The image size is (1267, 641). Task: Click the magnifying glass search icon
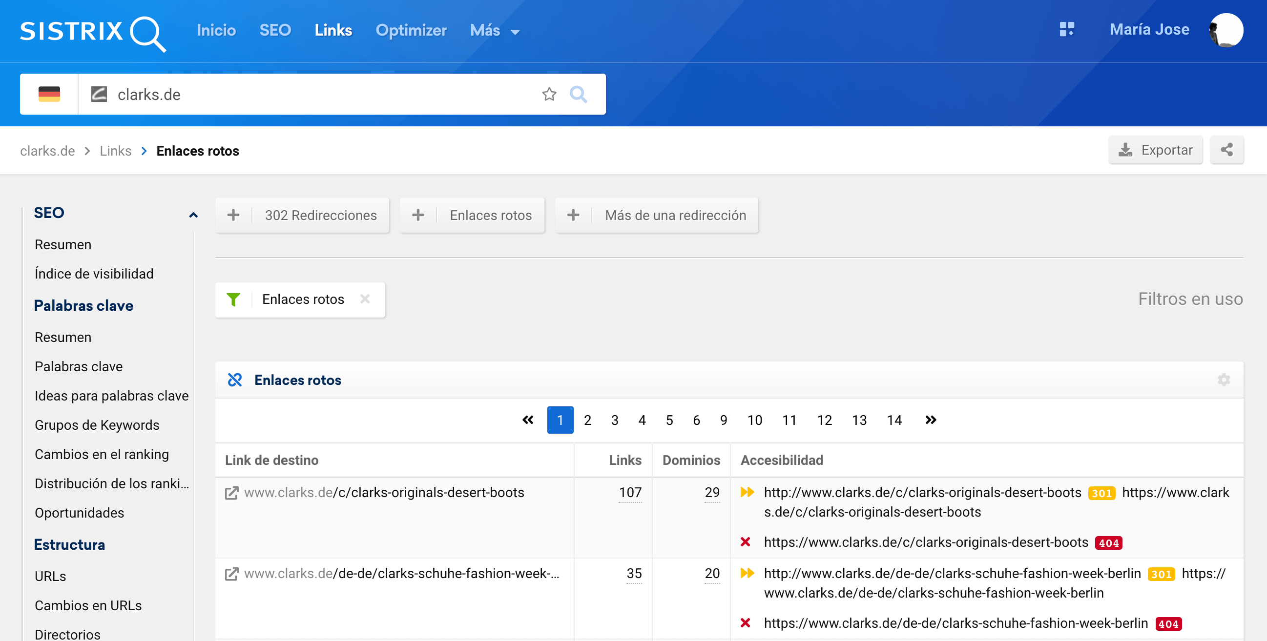tap(578, 94)
